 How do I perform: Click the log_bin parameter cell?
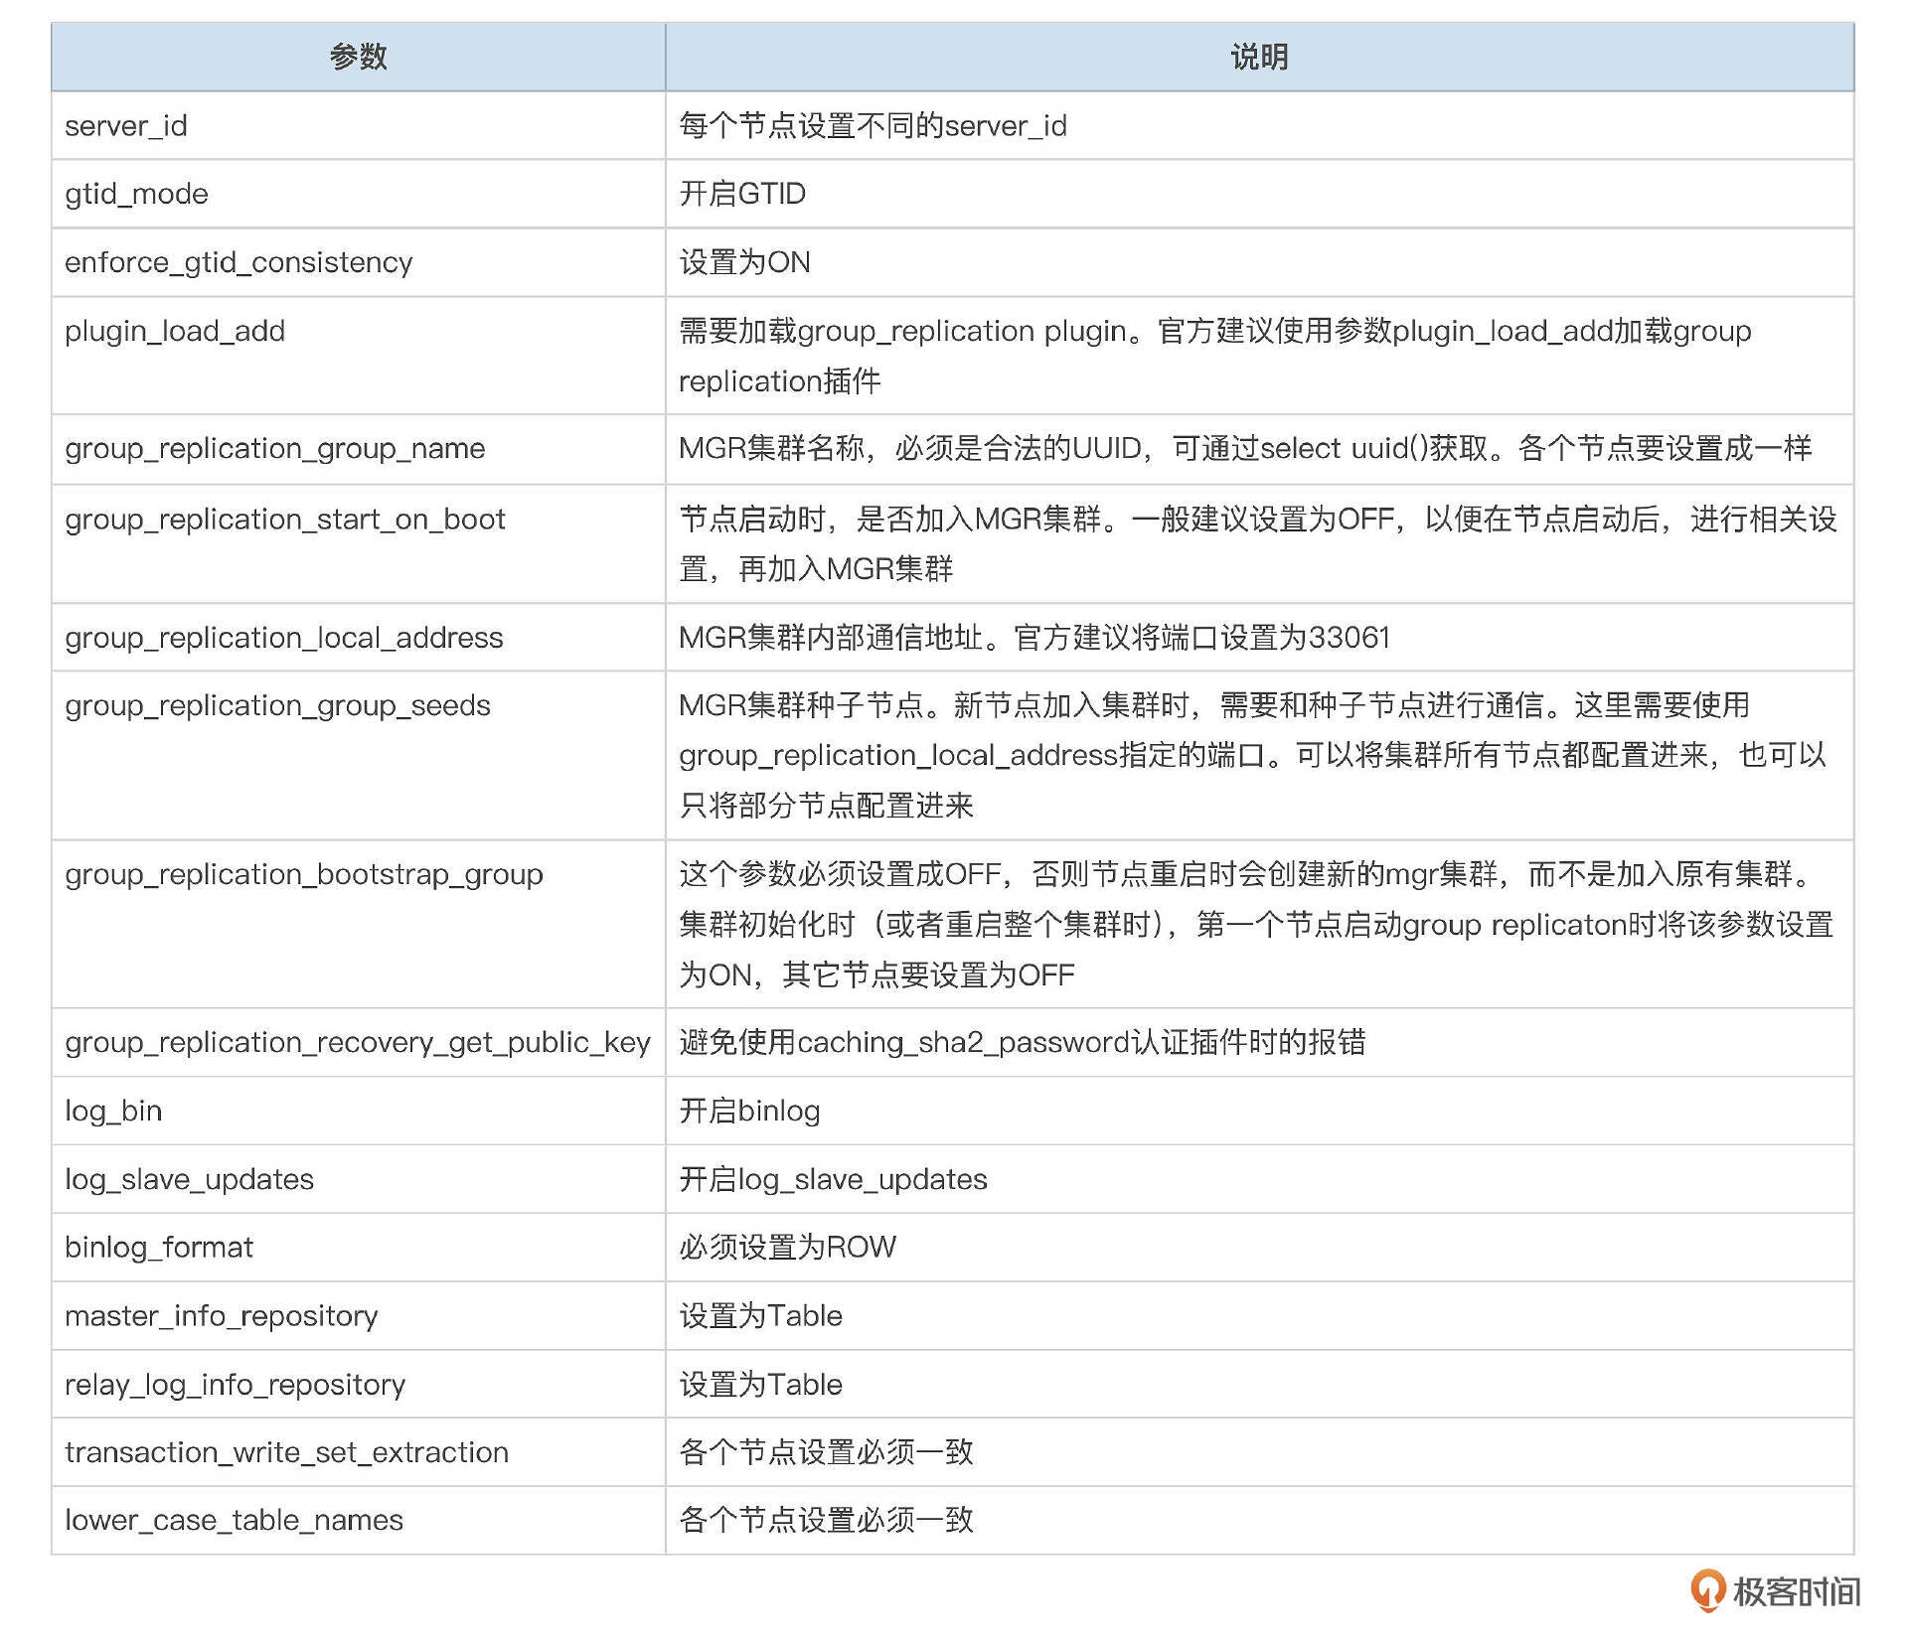[x=113, y=1112]
